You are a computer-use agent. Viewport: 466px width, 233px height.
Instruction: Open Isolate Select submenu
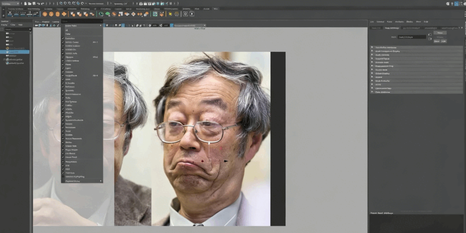(x=82, y=26)
